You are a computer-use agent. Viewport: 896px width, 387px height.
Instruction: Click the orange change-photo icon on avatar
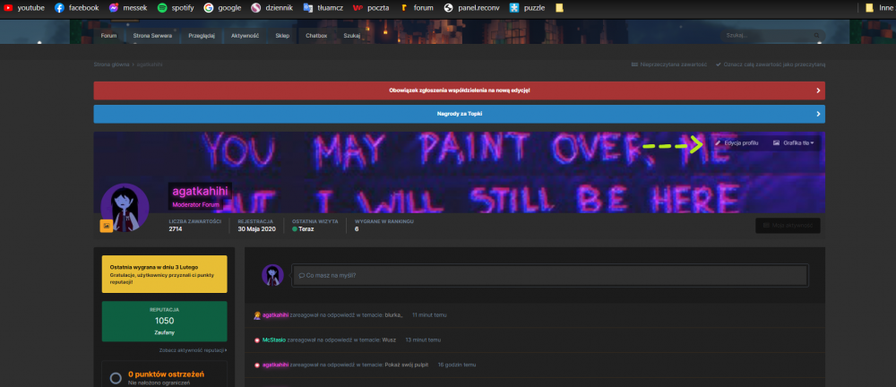click(107, 226)
